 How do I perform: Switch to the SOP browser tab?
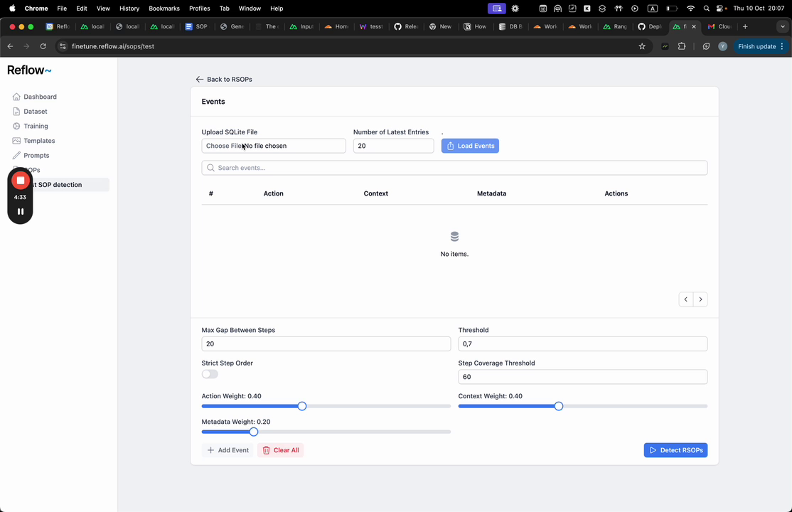pos(196,27)
